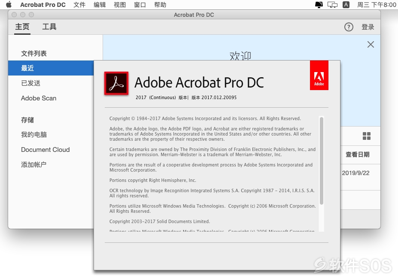Image resolution: width=398 pixels, height=278 pixels.
Task: Click the 存储 sidebar heading
Action: pyautogui.click(x=27, y=120)
